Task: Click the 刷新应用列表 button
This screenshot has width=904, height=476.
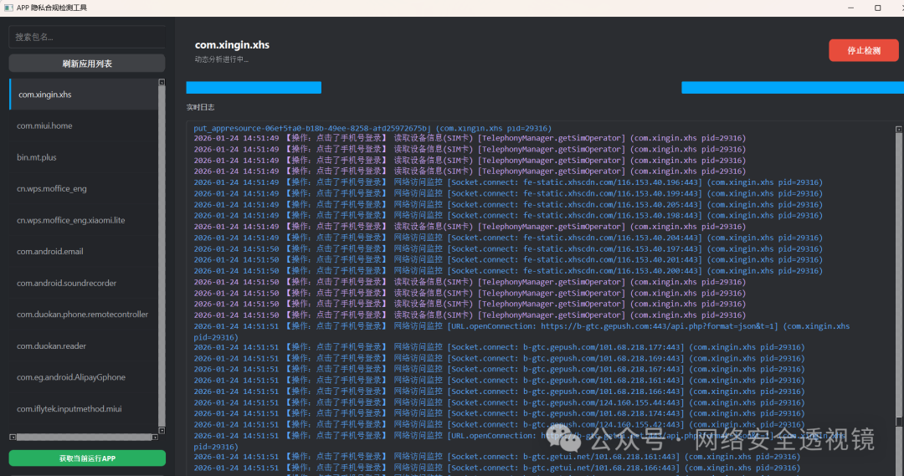Action: pyautogui.click(x=87, y=64)
